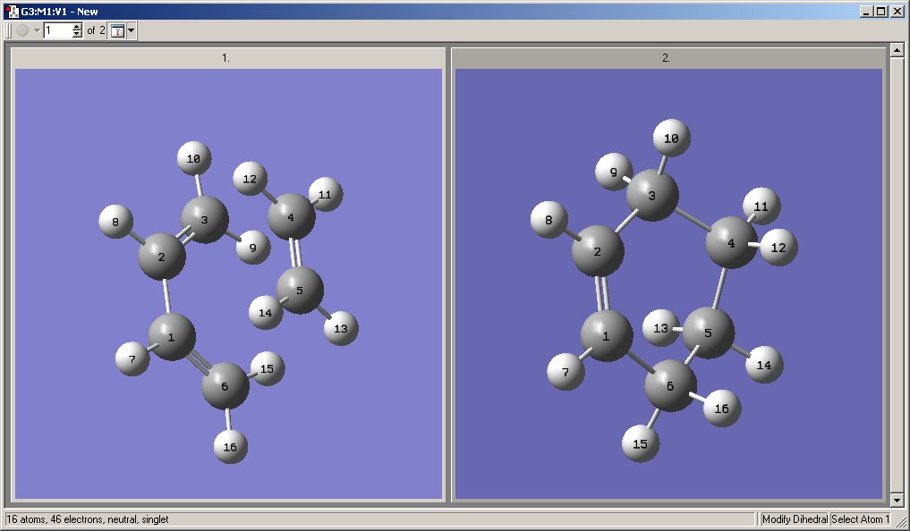Viewport: 910px width, 531px height.
Task: Click the GaussView molecule icon in title bar
Action: (11, 11)
